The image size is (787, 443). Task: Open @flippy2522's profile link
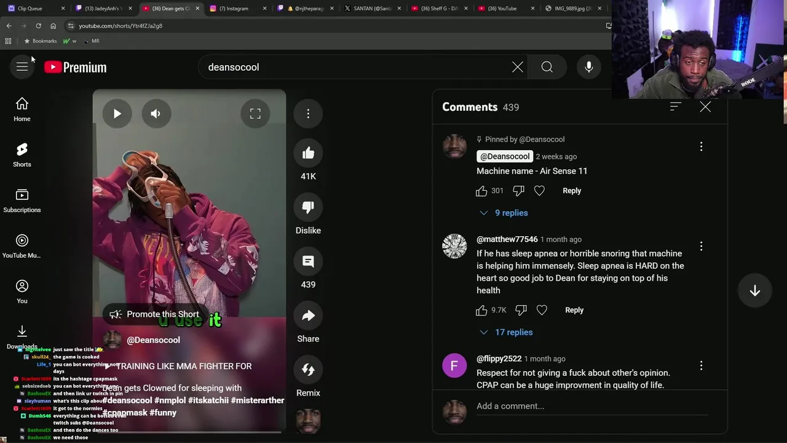pyautogui.click(x=499, y=359)
